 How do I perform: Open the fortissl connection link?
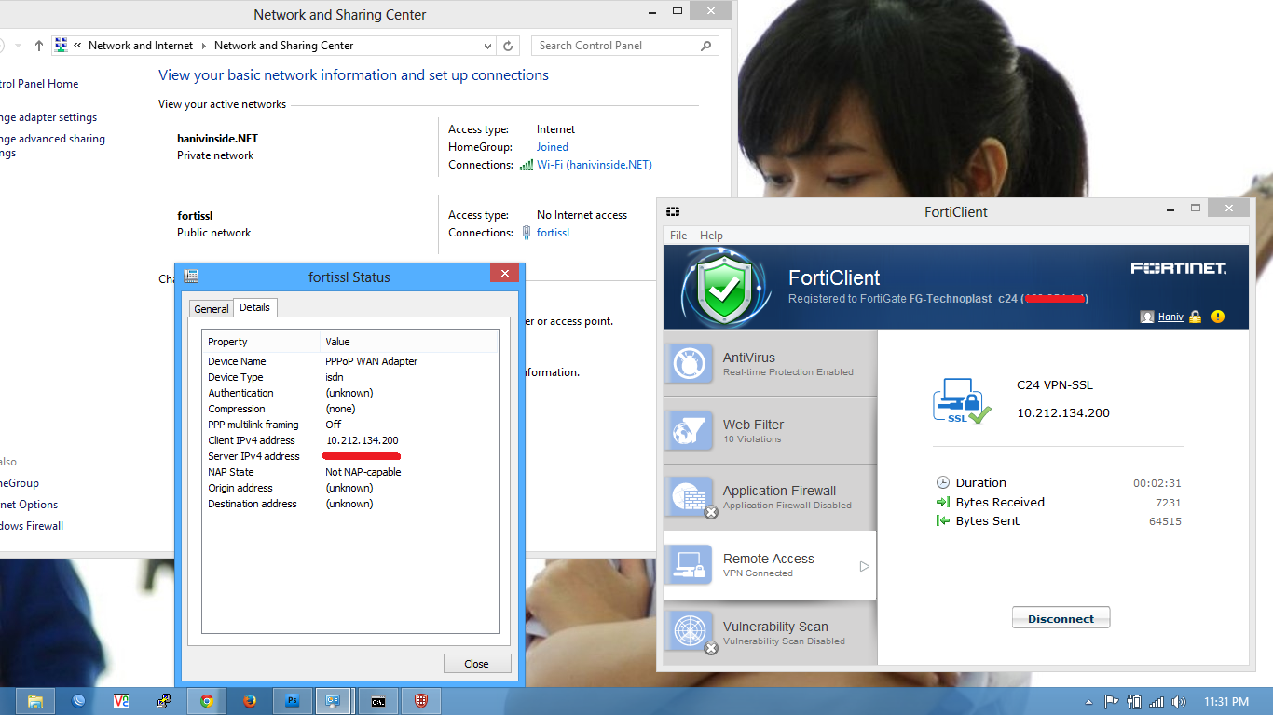click(x=553, y=233)
